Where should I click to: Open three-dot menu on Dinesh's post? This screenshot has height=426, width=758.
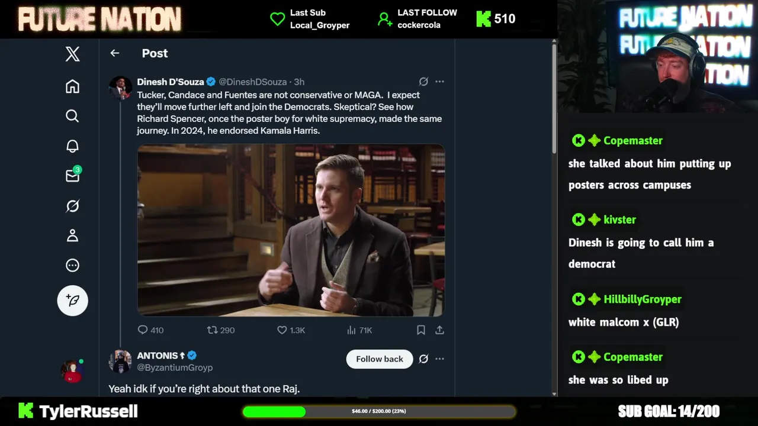[x=439, y=82]
